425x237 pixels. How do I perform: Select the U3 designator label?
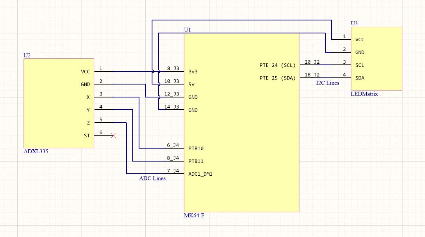tap(354, 23)
